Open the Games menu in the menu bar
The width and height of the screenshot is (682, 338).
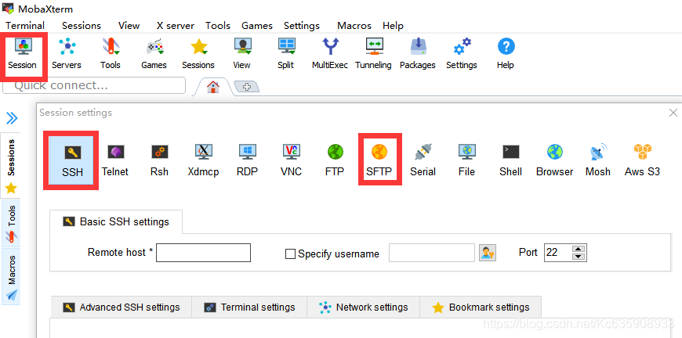click(x=257, y=26)
